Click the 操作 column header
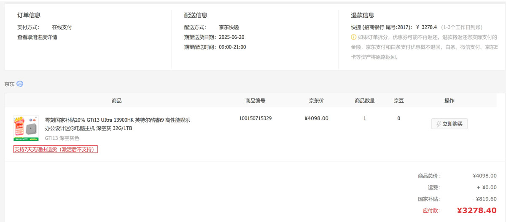Image resolution: width=506 pixels, height=222 pixels. click(x=449, y=101)
